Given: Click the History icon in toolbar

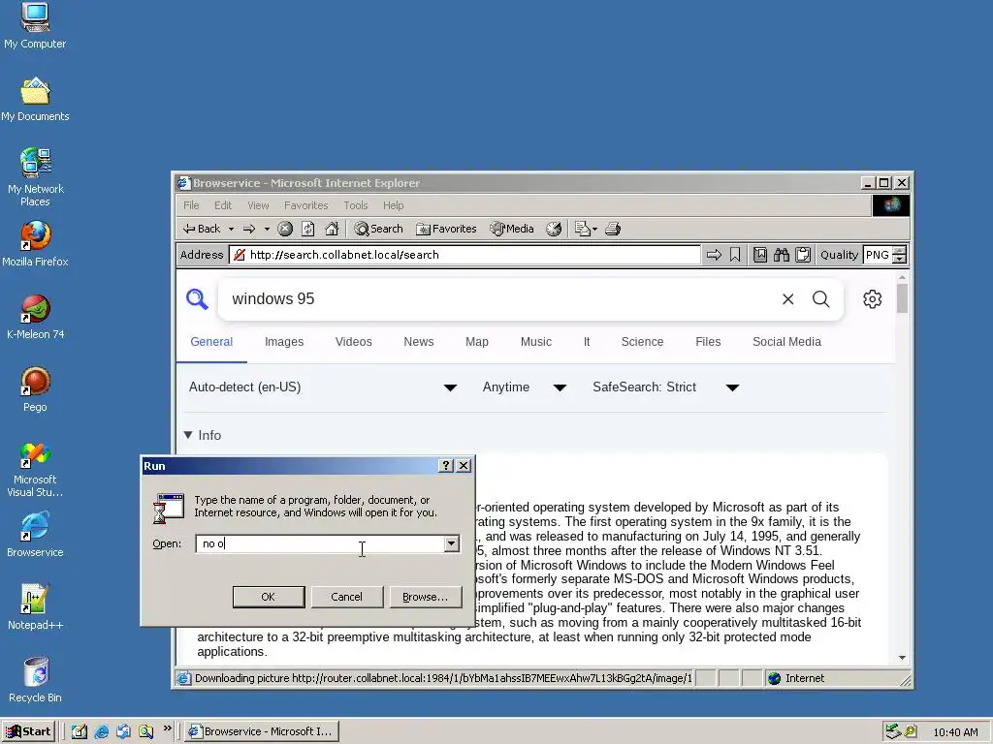Looking at the screenshot, I should click(554, 229).
